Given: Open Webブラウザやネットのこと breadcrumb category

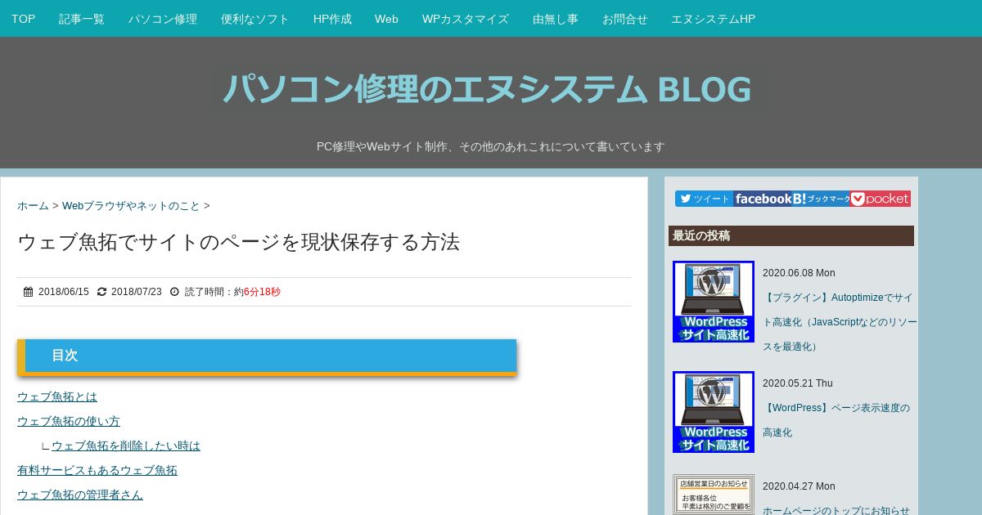Looking at the screenshot, I should [131, 206].
